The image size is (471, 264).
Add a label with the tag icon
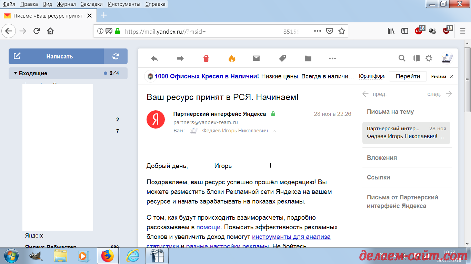tap(282, 58)
